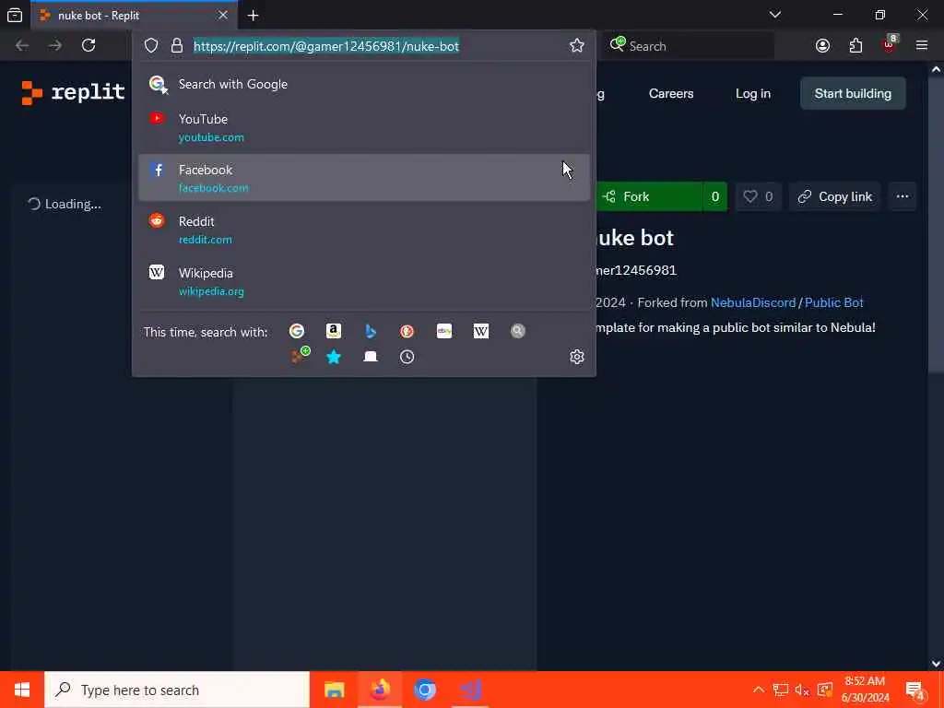
Task: List all tabs dropdown arrow
Action: pyautogui.click(x=774, y=15)
